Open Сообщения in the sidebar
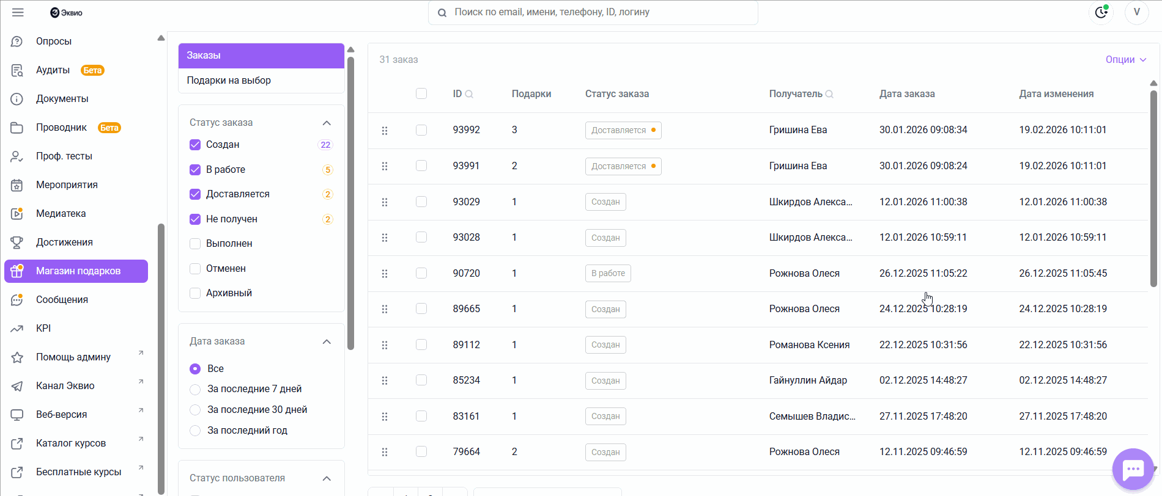The height and width of the screenshot is (496, 1162). tap(62, 300)
